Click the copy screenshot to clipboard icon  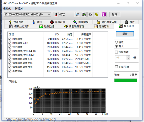coord(84,14)
